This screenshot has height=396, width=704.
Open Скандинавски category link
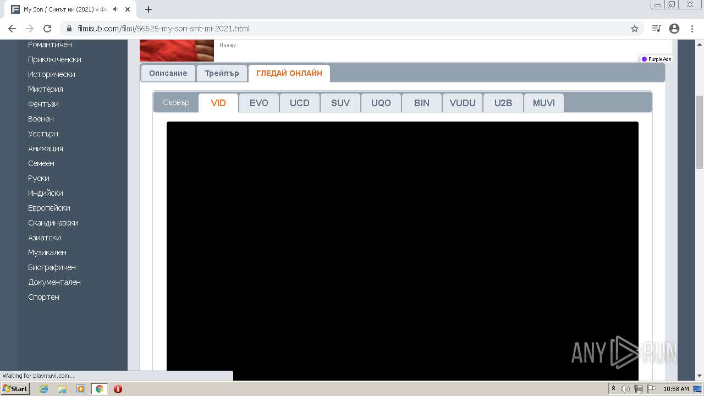point(53,223)
